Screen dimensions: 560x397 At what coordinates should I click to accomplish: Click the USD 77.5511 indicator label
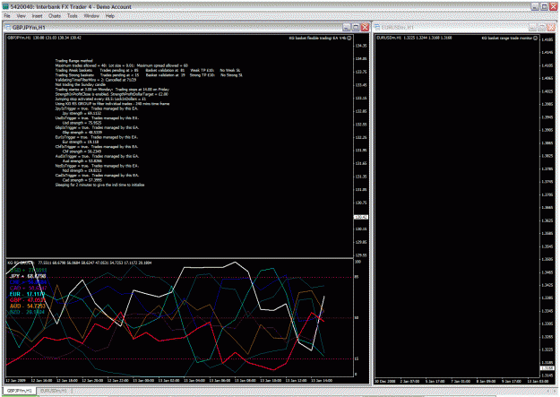pos(28,270)
